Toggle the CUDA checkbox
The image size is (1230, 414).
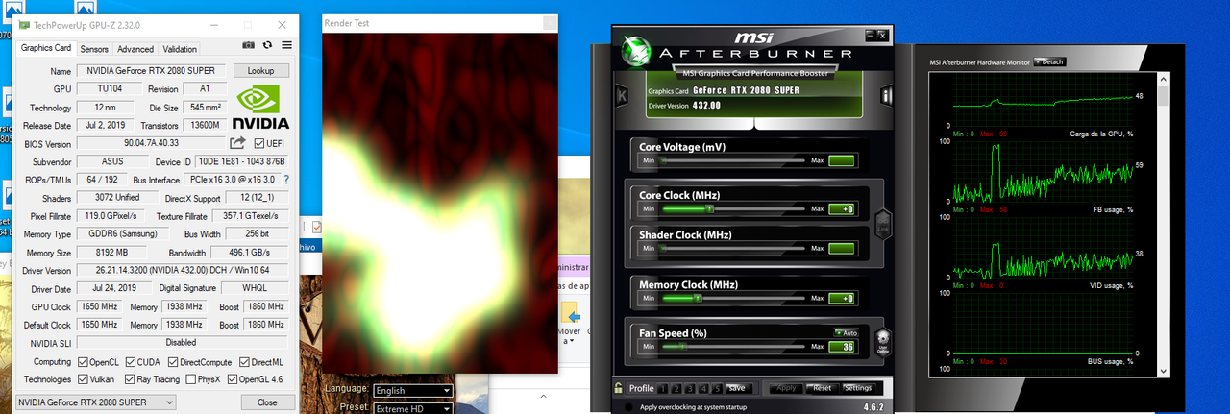click(133, 362)
